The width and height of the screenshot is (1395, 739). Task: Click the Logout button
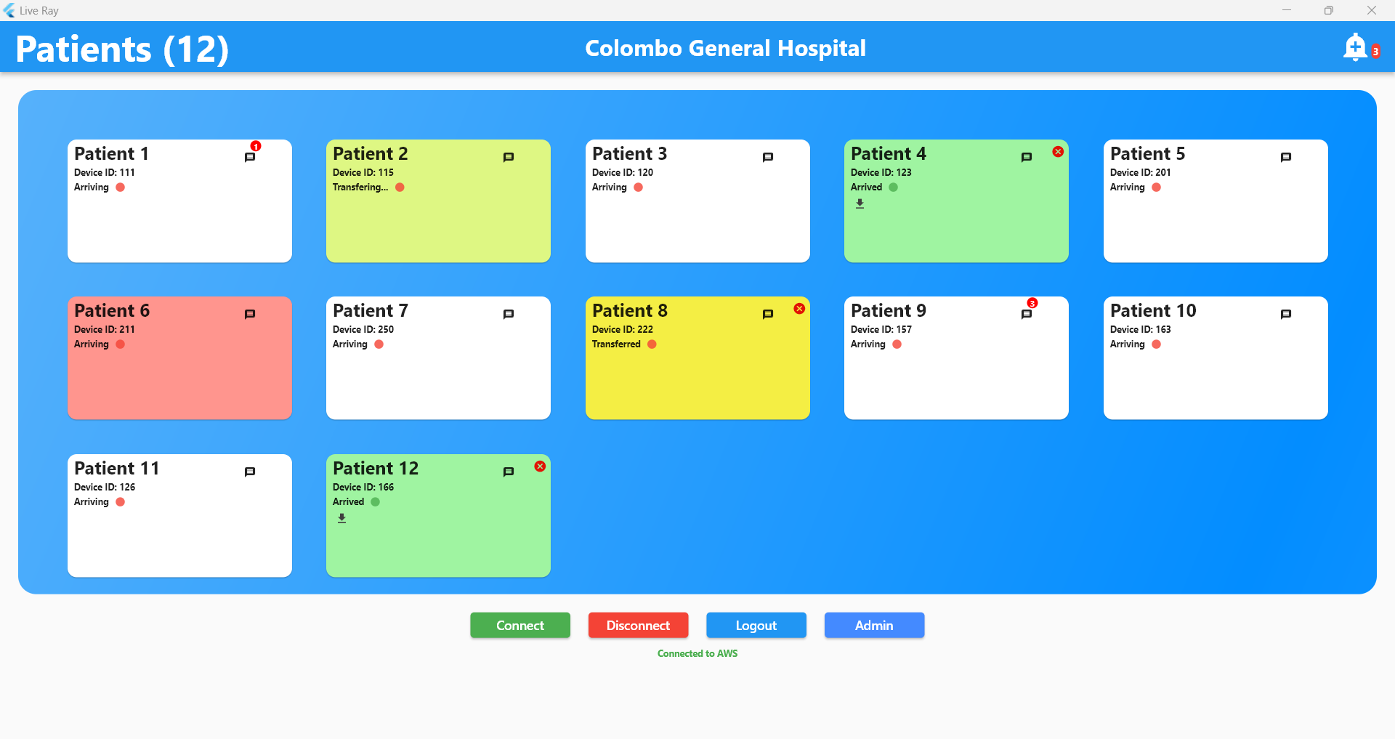pyautogui.click(x=756, y=625)
